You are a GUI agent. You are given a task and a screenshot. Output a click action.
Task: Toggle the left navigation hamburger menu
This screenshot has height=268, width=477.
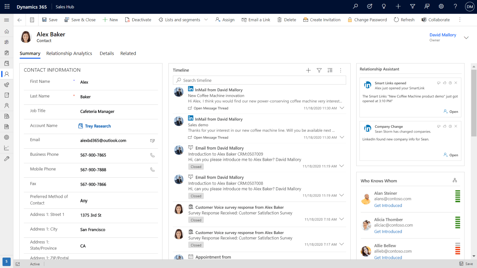click(7, 20)
